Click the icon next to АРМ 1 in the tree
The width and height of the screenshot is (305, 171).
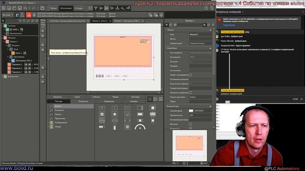[21, 29]
